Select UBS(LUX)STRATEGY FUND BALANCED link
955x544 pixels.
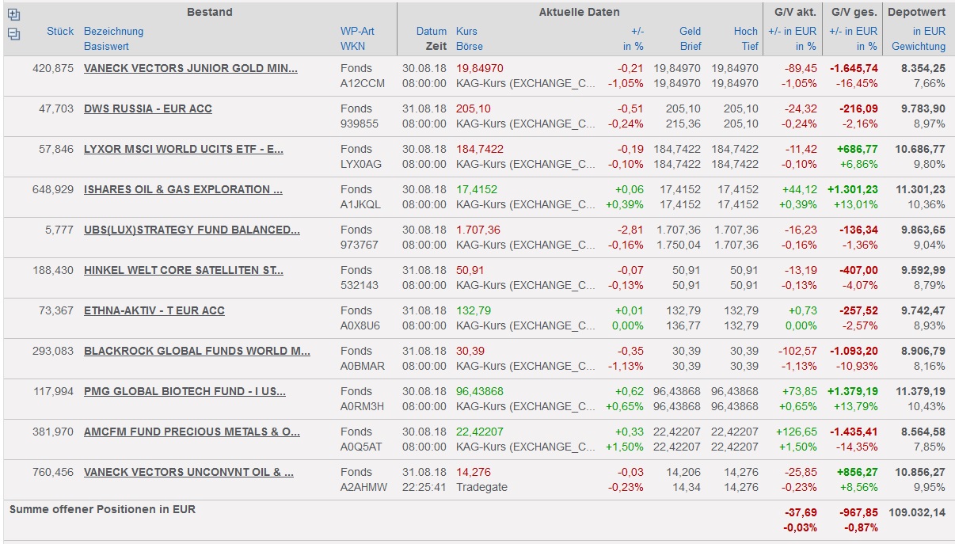coord(192,230)
